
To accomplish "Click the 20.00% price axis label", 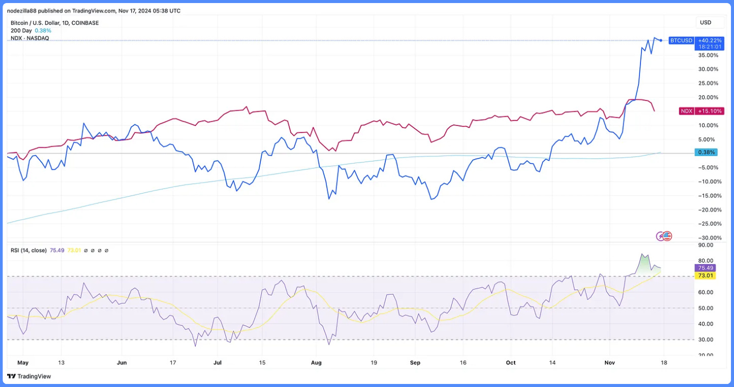I will click(x=709, y=98).
